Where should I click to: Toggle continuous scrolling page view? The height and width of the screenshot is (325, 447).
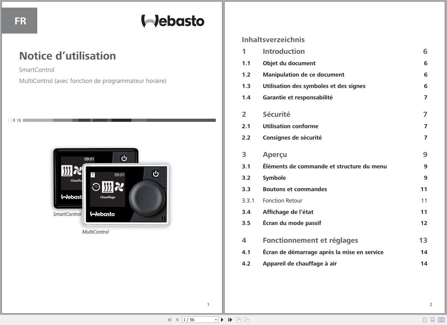[433, 320]
